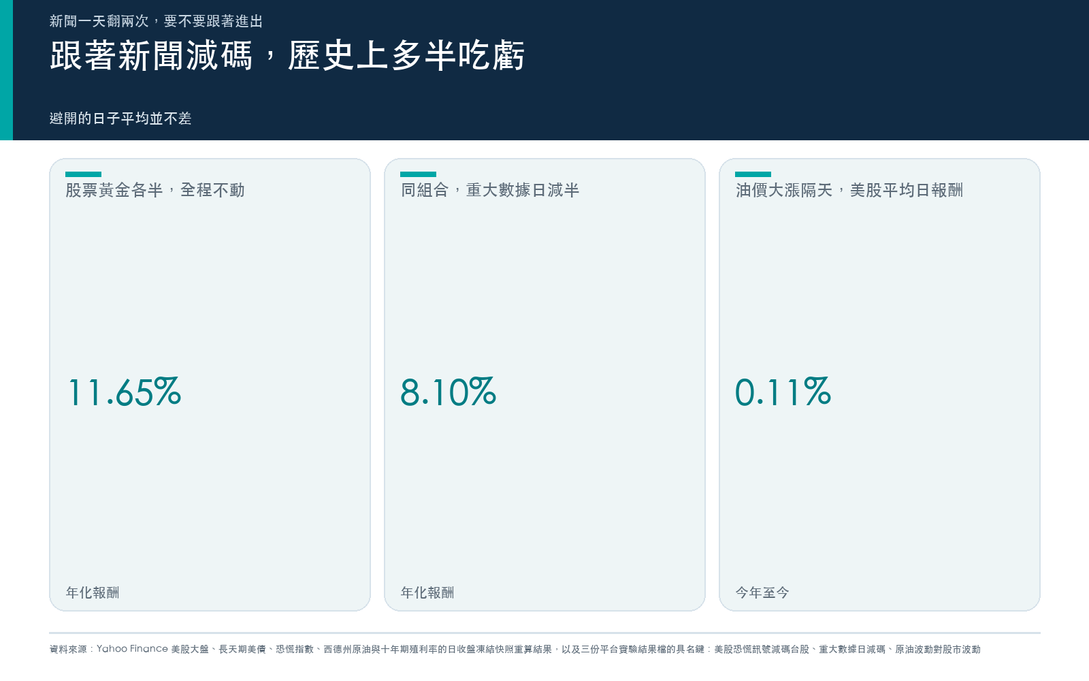Screen dimensions: 1089x681
Task: Click the 11.65% value
Action: coord(124,392)
